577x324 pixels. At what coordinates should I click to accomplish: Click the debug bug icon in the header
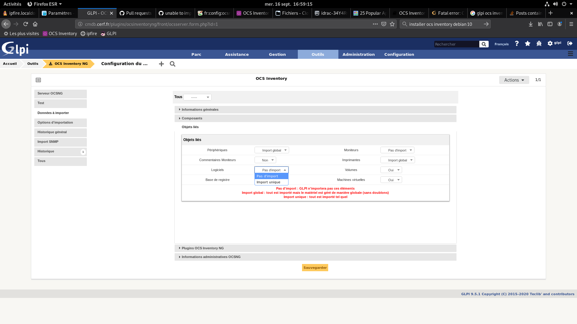[x=539, y=43]
